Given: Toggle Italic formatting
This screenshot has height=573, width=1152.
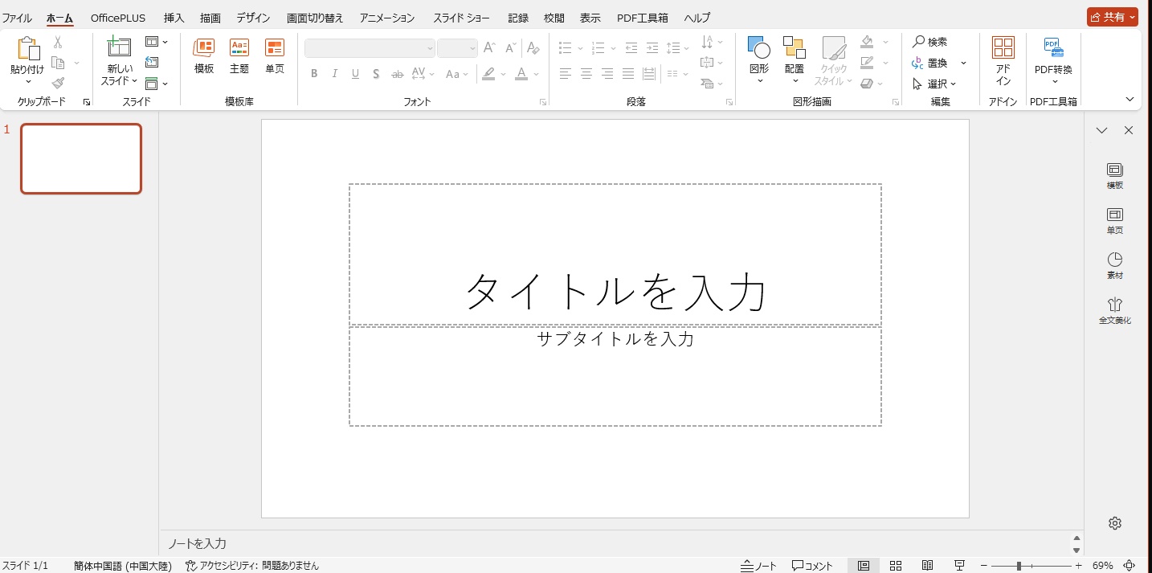Looking at the screenshot, I should tap(335, 74).
